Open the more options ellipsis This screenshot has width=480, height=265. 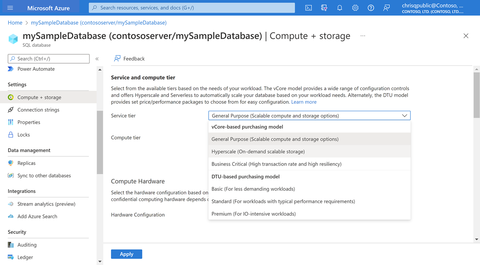(363, 36)
